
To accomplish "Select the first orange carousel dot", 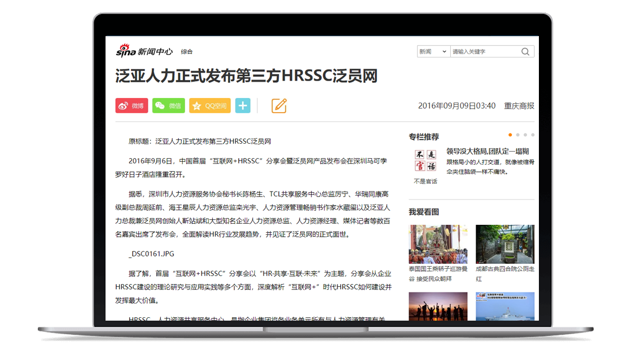I will pos(510,135).
